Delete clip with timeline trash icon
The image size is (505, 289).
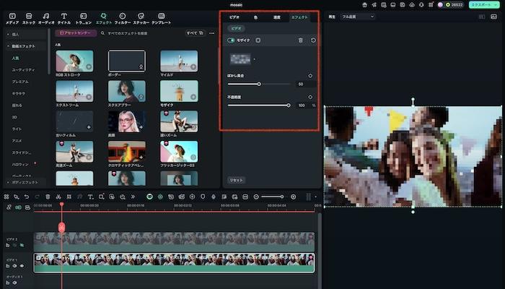48,197
